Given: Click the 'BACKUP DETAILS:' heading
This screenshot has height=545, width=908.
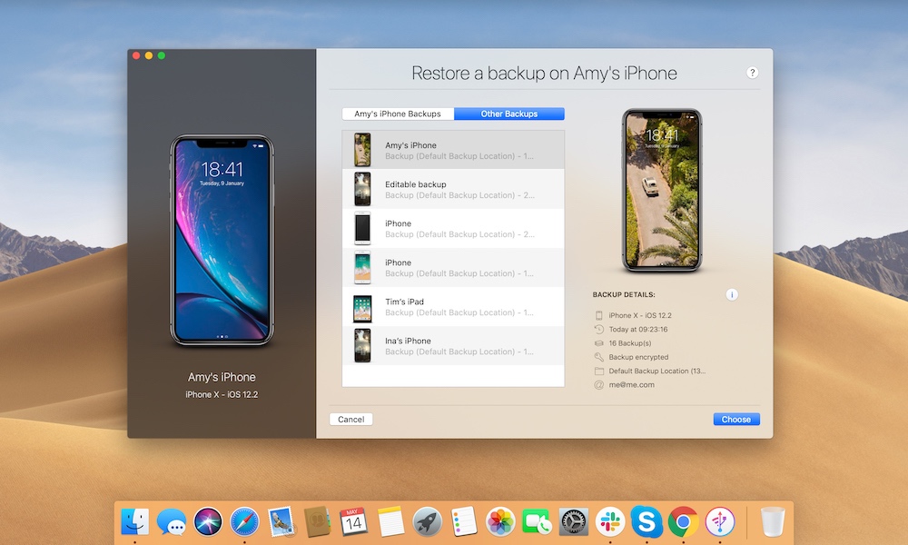Looking at the screenshot, I should click(x=624, y=295).
